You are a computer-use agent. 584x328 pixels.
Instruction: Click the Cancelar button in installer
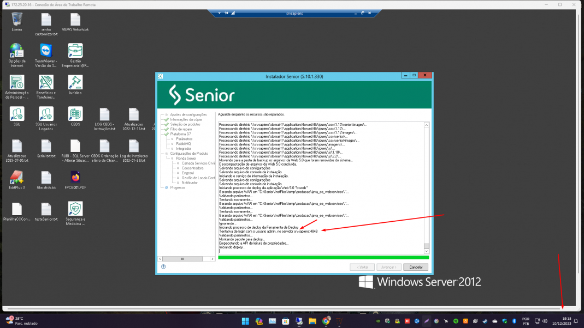point(416,267)
